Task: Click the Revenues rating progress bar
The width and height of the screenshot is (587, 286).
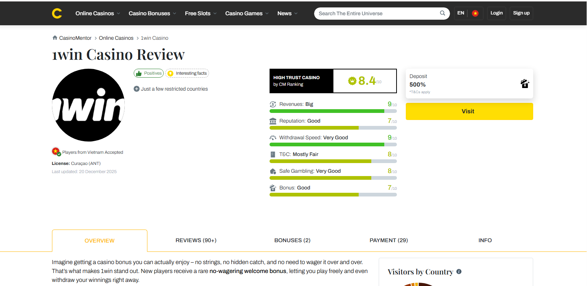Action: click(x=333, y=111)
